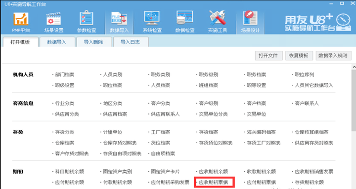Open 职务级别 template link
The height and width of the screenshot is (189, 356).
click(209, 75)
